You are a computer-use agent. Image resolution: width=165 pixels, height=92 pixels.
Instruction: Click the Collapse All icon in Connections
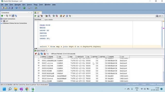pos(16,16)
